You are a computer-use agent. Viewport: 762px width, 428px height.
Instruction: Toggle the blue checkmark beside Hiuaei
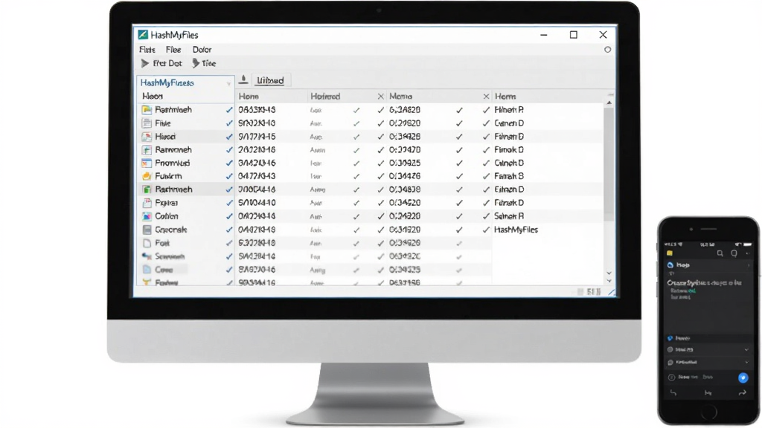[229, 137]
